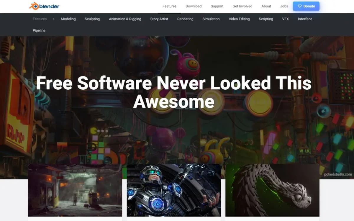Open the Rendering feature page

coord(185,19)
